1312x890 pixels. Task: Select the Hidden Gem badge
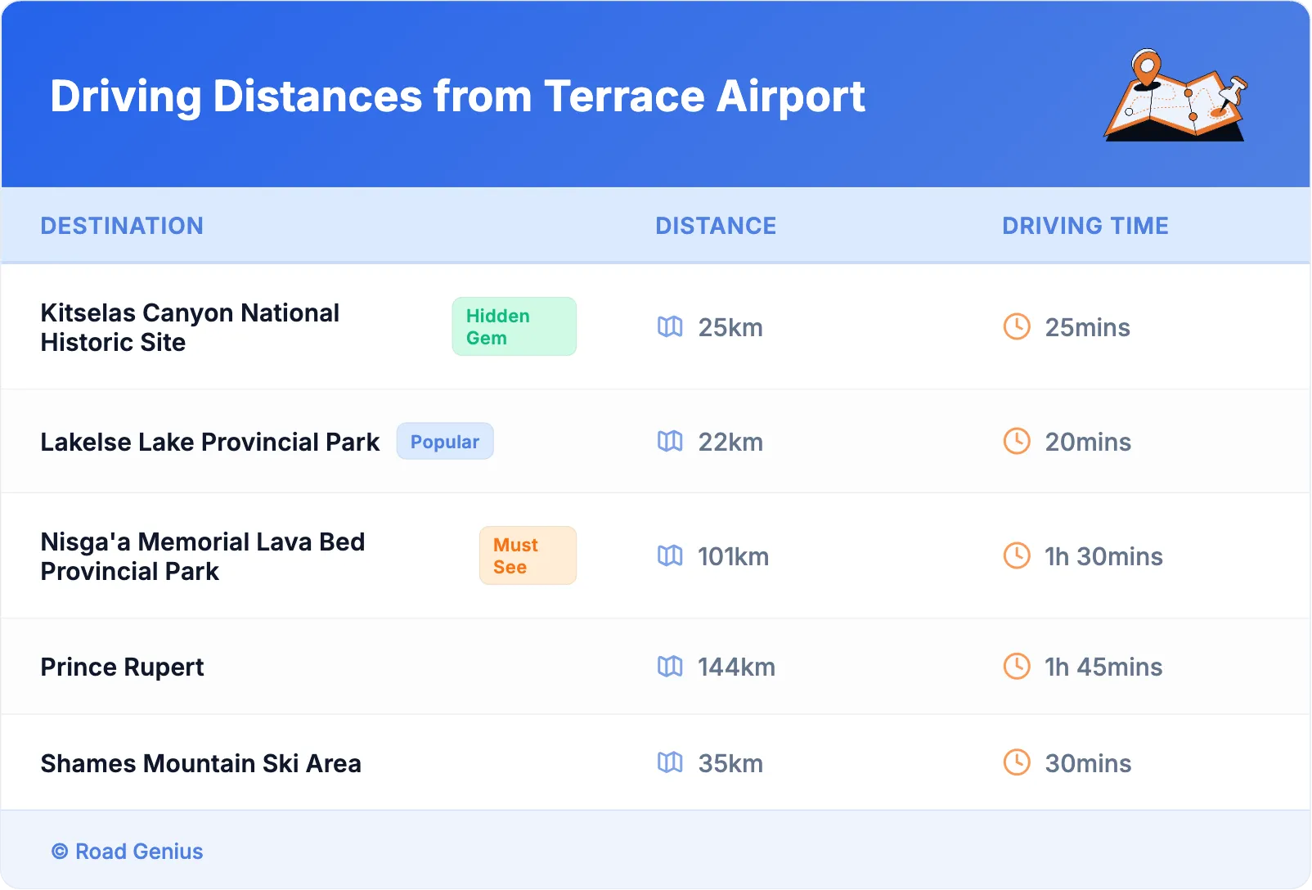click(514, 326)
